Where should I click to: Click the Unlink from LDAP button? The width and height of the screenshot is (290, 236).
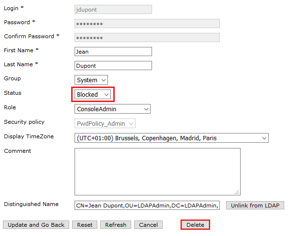click(255, 206)
